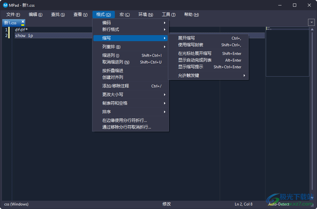Click line number 1 in gutter
317x209 pixels.
point(6,30)
